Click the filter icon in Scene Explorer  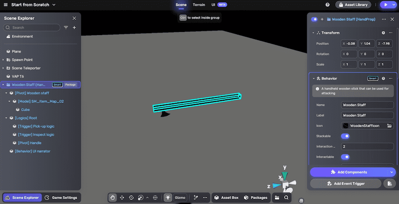point(66,27)
